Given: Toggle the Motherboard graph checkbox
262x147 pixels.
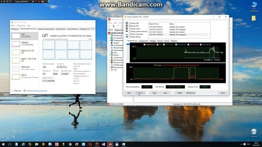Looking at the screenshot, I should 145,45.
